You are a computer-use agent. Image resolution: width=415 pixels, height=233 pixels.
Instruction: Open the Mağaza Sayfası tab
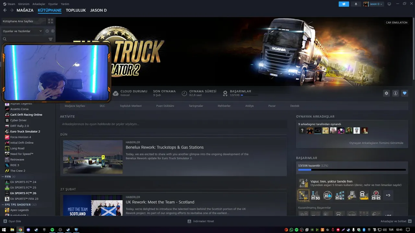point(75,106)
